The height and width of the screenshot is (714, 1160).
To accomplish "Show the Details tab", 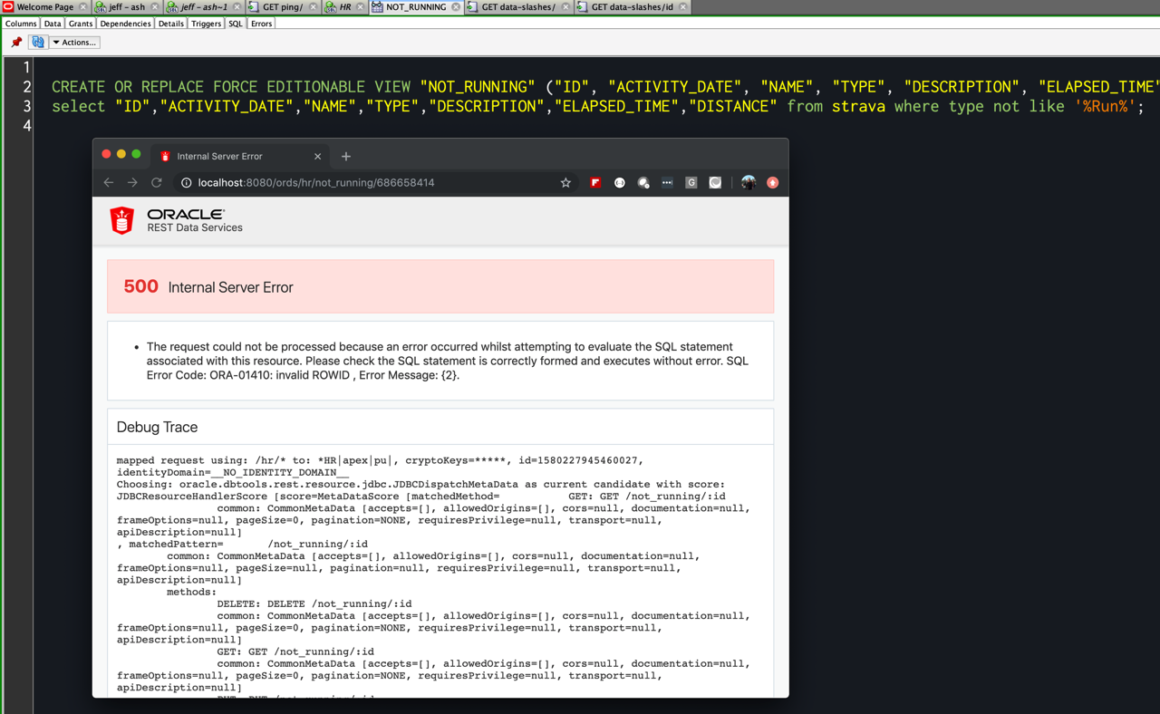I will tap(170, 24).
